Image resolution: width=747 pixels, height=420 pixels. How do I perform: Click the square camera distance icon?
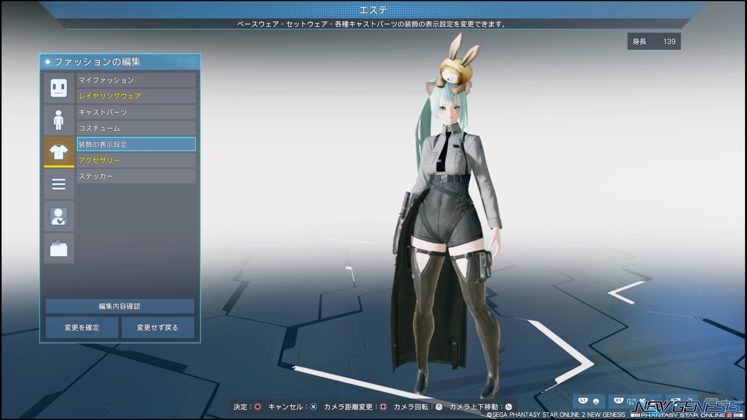383,407
